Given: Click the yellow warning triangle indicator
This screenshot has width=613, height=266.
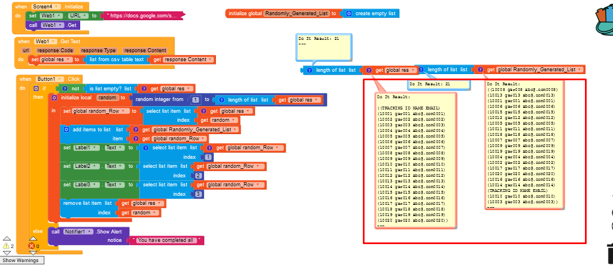Looking at the screenshot, I should [x=6, y=246].
